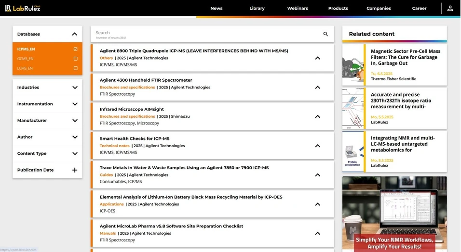
Task: Open Infrared Microscope AIMsight title
Action: click(x=132, y=109)
